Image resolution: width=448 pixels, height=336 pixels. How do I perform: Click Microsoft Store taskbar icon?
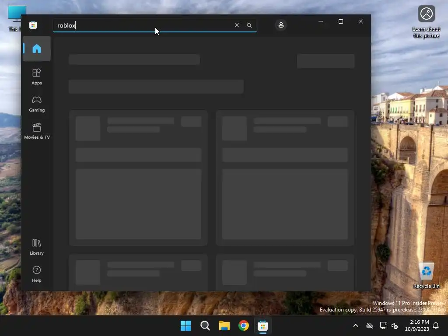pos(262,325)
